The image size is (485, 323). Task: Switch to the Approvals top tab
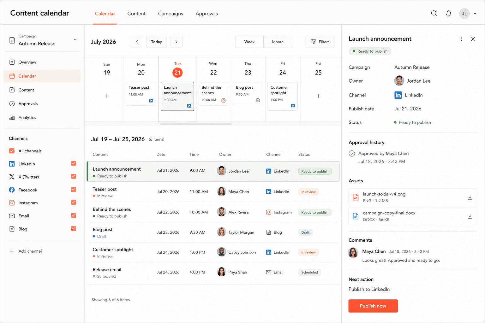pos(207,14)
